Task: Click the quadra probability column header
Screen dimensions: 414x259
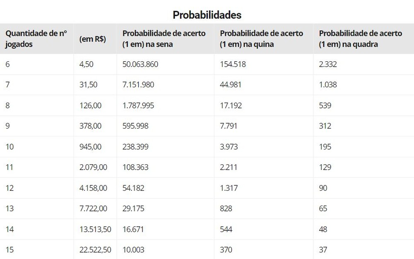Action: 361,39
